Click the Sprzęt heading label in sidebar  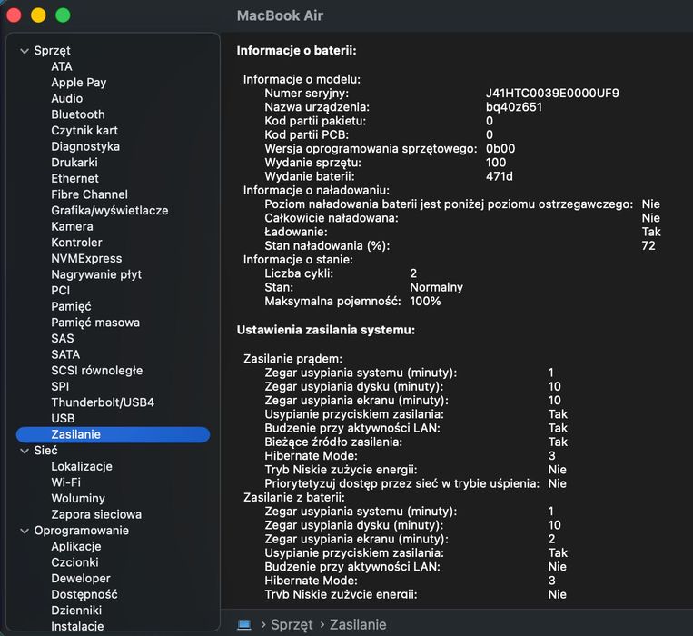52,51
